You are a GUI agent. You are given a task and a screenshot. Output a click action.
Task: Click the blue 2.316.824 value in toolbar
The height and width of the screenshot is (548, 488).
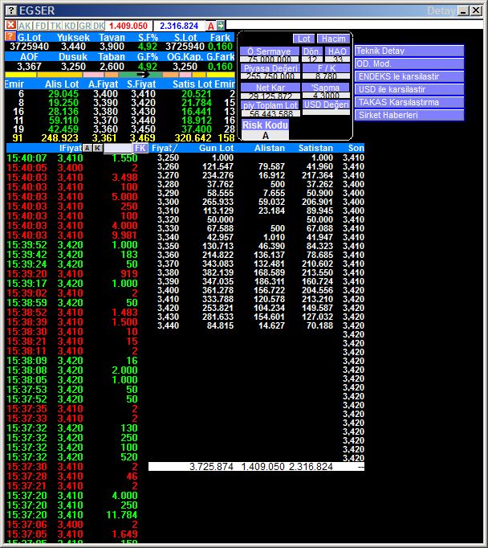point(179,26)
